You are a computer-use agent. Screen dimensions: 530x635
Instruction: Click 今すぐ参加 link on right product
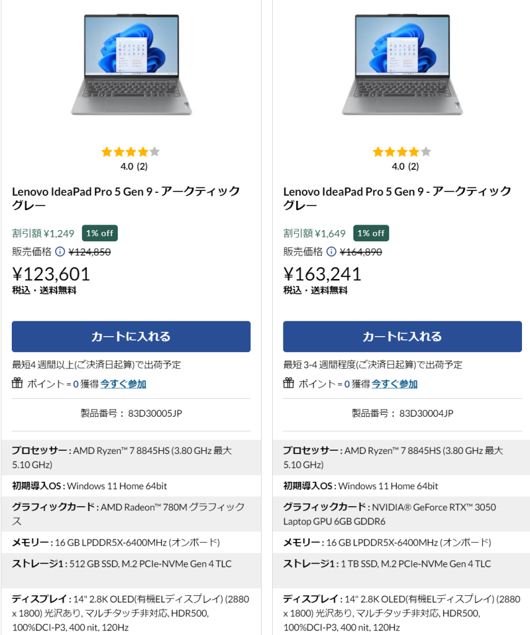click(x=395, y=384)
